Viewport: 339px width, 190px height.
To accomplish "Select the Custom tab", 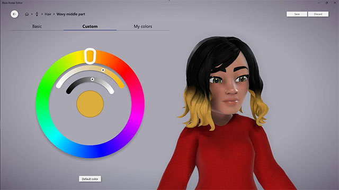I will [90, 26].
